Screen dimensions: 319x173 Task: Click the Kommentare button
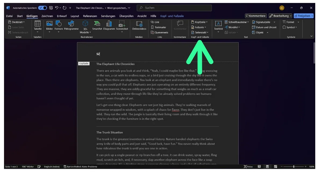point(256,16)
